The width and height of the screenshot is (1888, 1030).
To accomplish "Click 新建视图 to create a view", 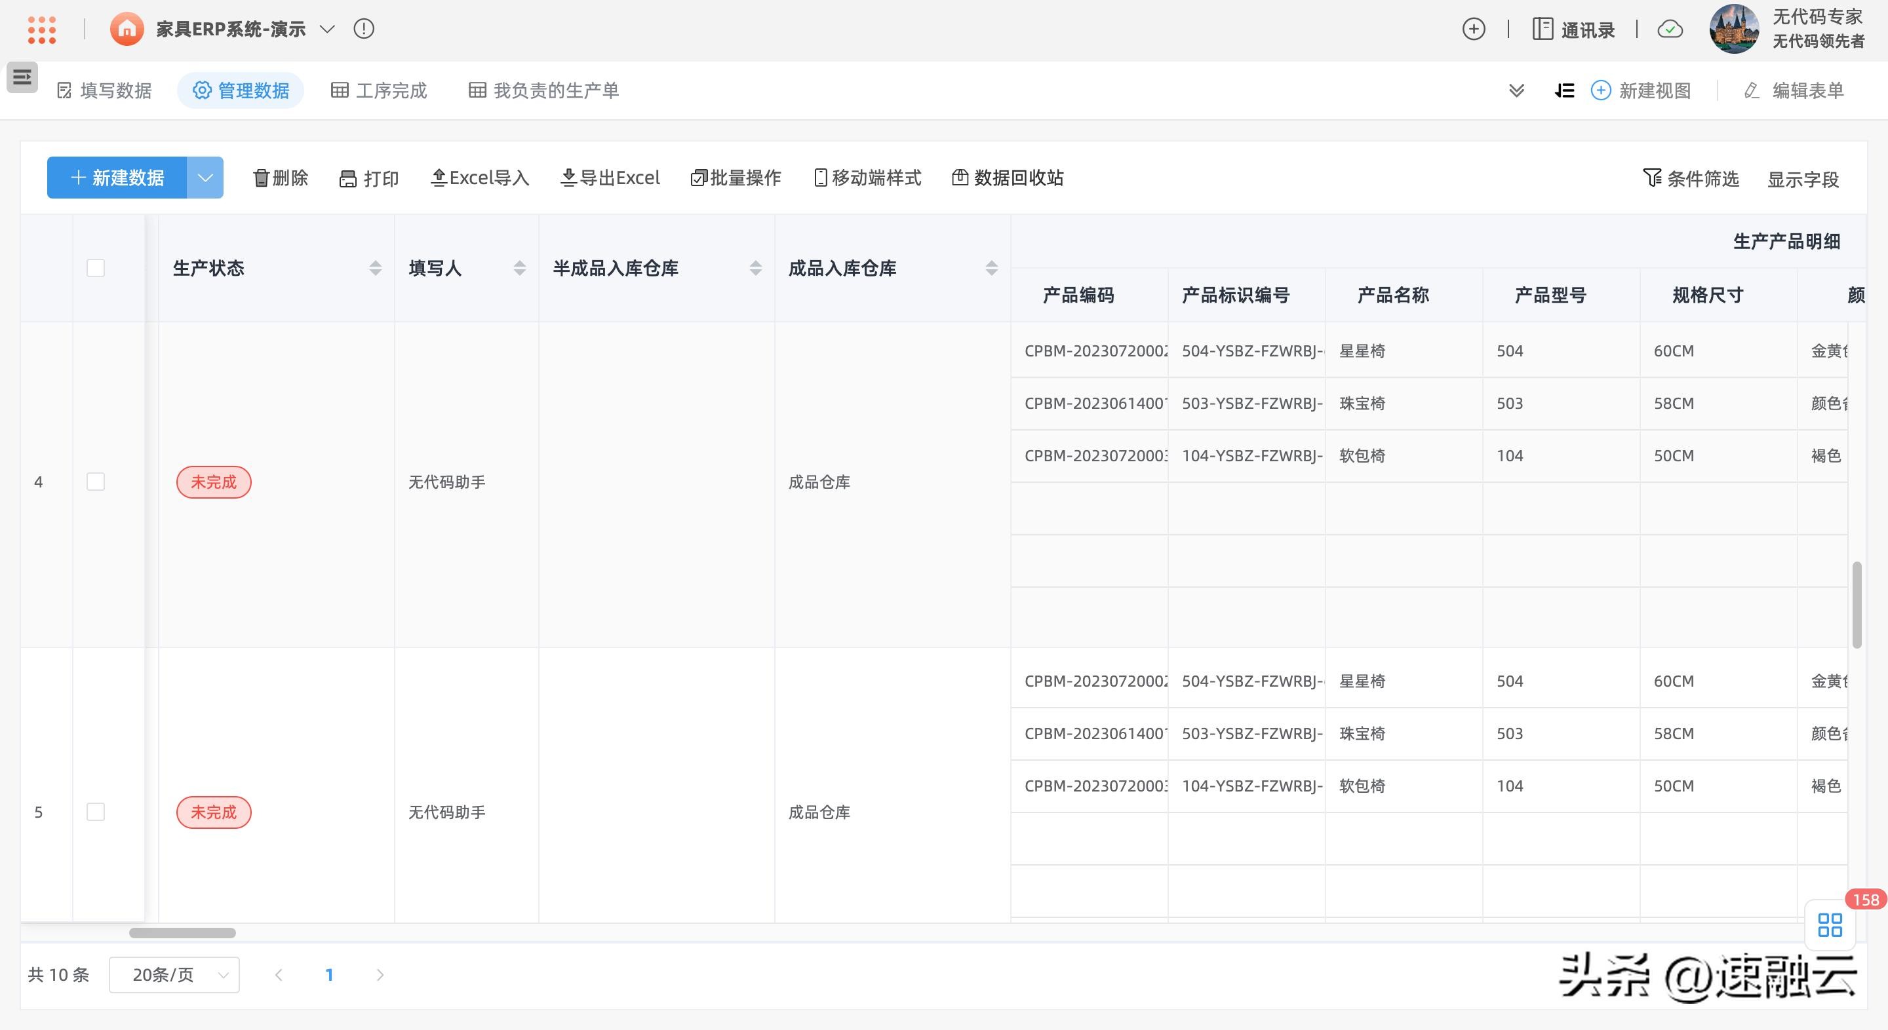I will (x=1641, y=91).
